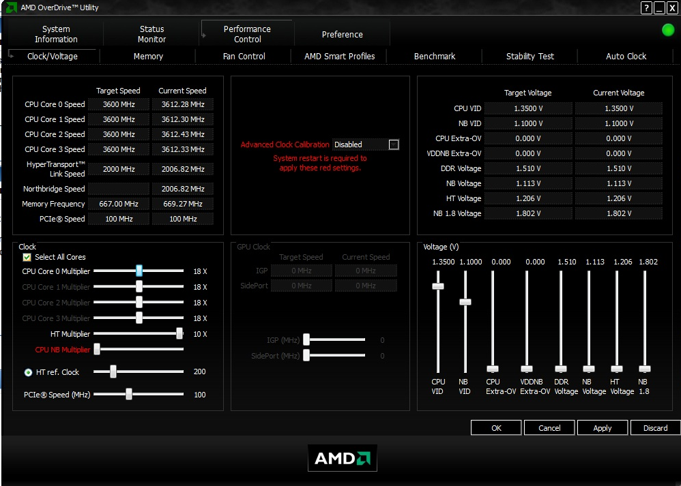
Task: Click the CPU Core 0 Speed target field
Action: click(119, 104)
